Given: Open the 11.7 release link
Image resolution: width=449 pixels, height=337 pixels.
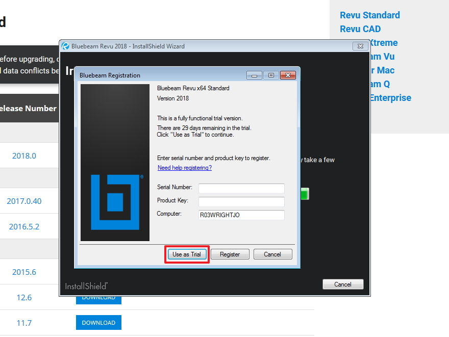Looking at the screenshot, I should point(24,323).
